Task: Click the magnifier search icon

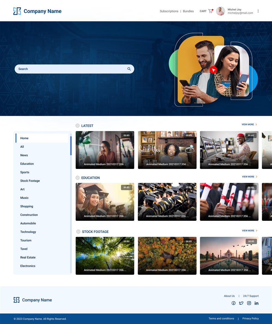Action: click(x=129, y=69)
